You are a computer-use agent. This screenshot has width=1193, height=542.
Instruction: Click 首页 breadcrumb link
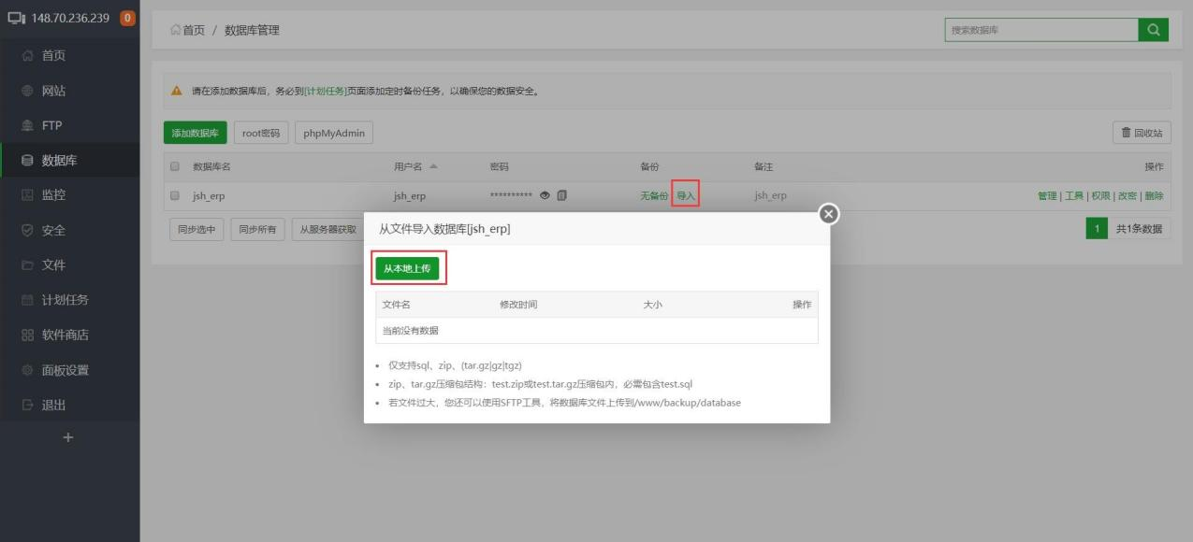click(195, 31)
